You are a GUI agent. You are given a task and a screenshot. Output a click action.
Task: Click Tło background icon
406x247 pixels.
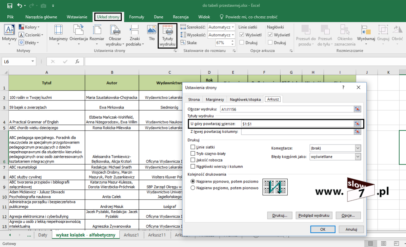[151, 33]
